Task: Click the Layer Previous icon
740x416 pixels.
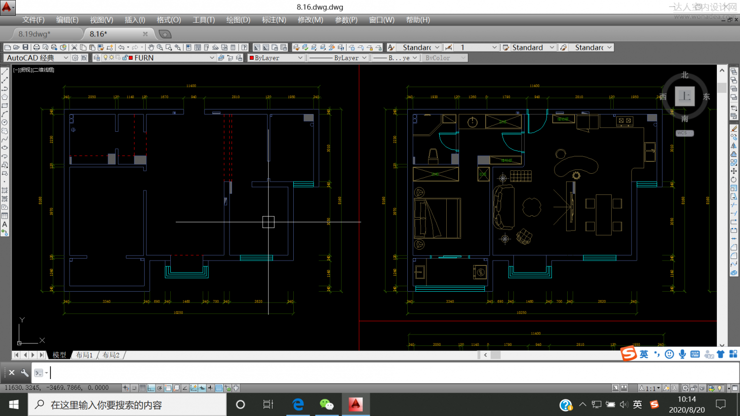Action: click(x=230, y=58)
